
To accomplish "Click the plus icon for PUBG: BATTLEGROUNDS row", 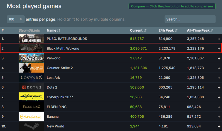I will [x=219, y=39].
